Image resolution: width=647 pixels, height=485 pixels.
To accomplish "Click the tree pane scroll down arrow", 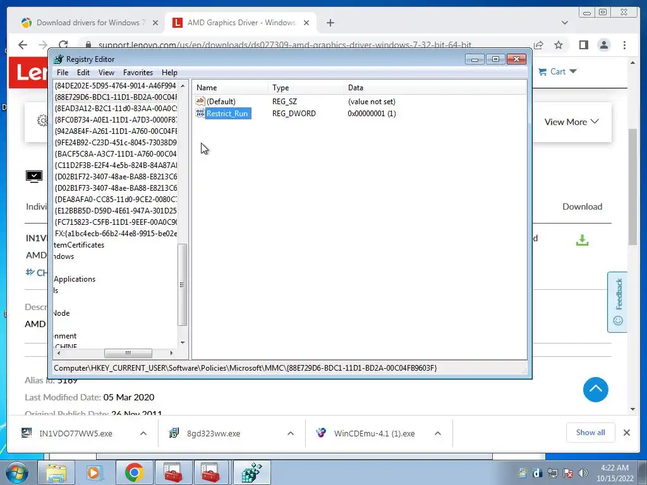I will (183, 343).
